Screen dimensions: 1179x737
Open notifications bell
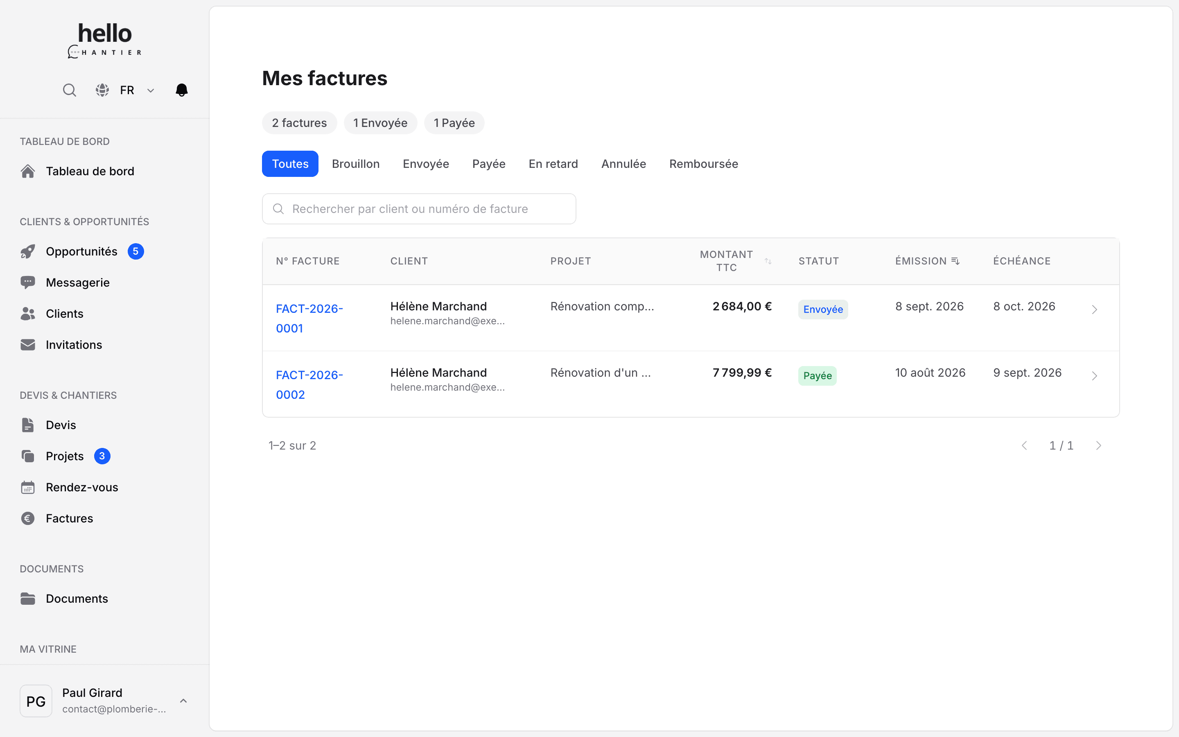(x=182, y=90)
